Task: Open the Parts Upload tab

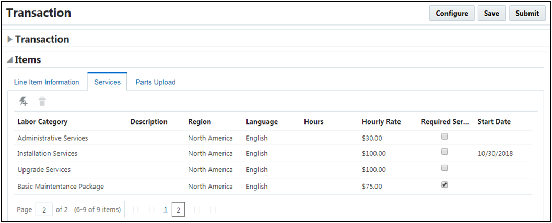Action: [156, 82]
